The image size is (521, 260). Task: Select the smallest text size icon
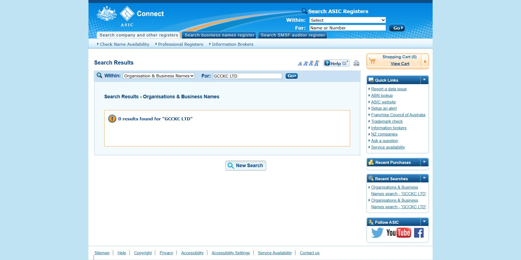300,64
